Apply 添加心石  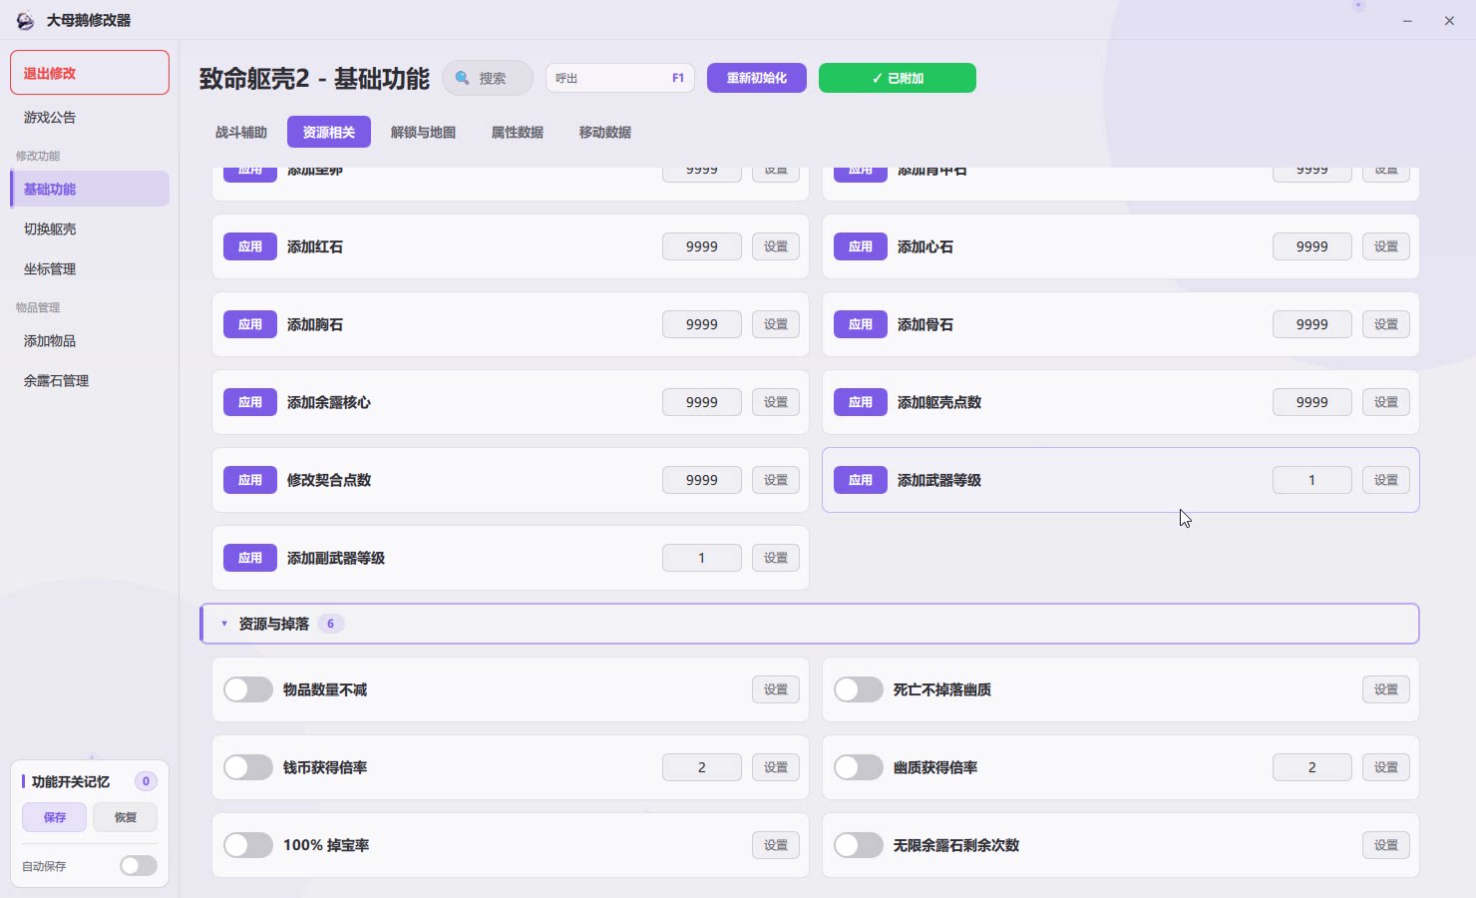pyautogui.click(x=861, y=246)
